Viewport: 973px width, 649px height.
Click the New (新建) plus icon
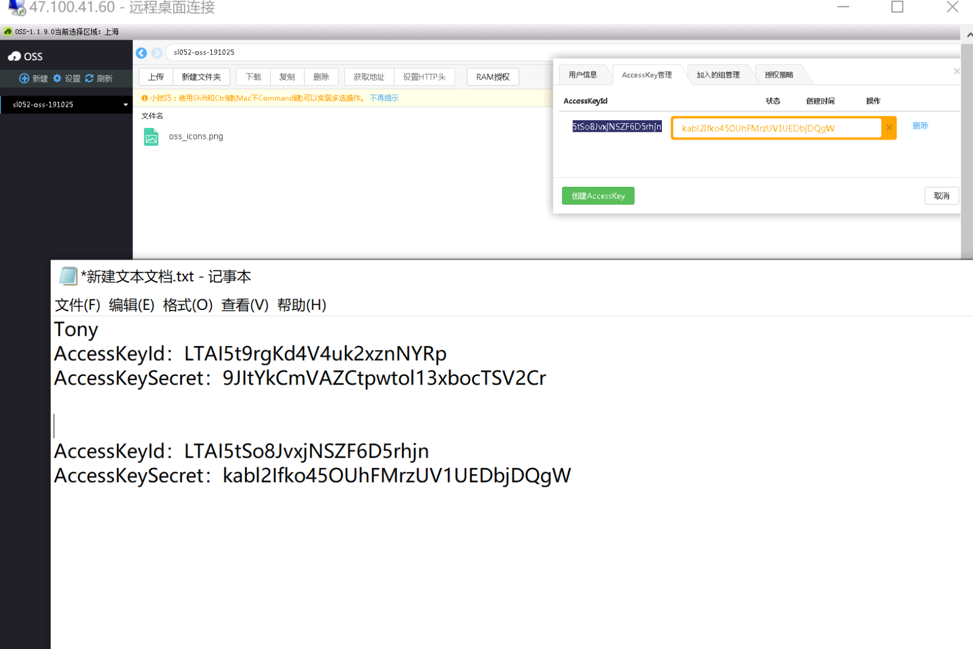coord(24,78)
